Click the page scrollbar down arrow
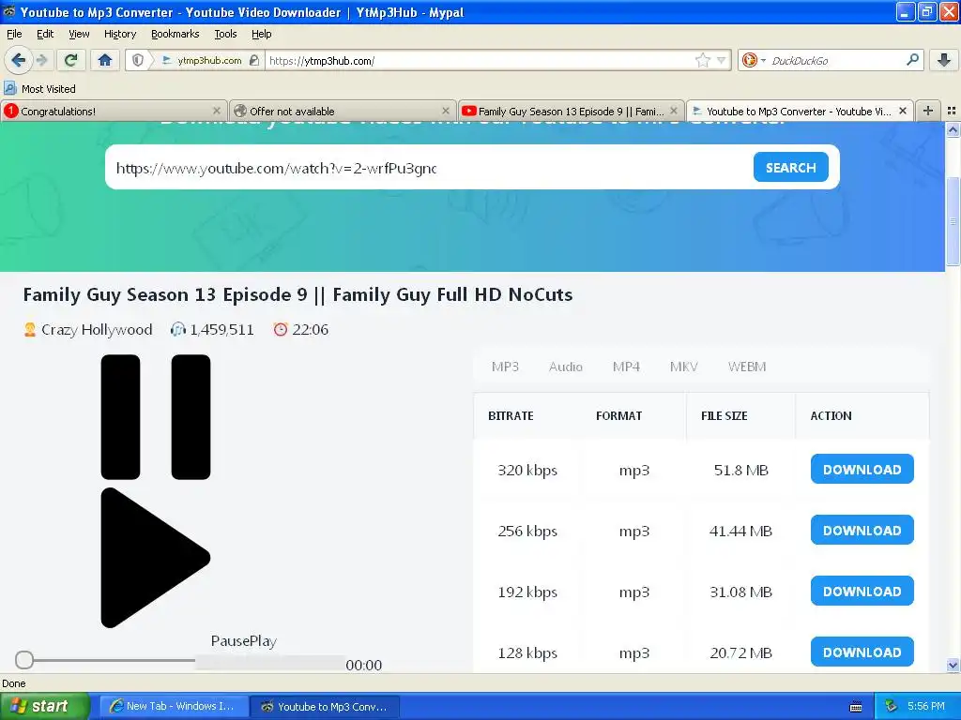 click(953, 666)
